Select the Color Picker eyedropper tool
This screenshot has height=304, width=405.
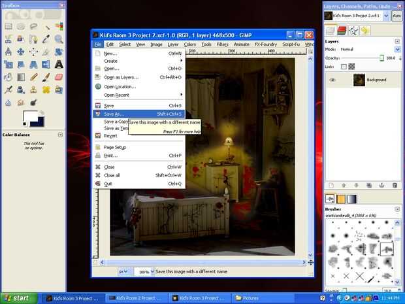pos(46,39)
